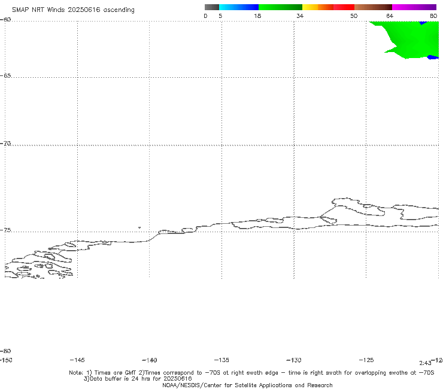Click the small island dot near -141 longitude
Screen dimensions: 443x389
(x=139, y=227)
